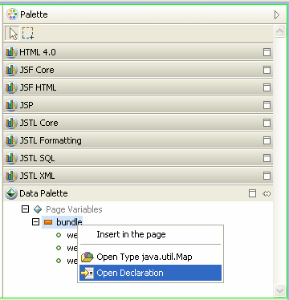The width and height of the screenshot is (289, 300).
Task: Pin the JSTL SQL drawer open
Action: (x=267, y=158)
